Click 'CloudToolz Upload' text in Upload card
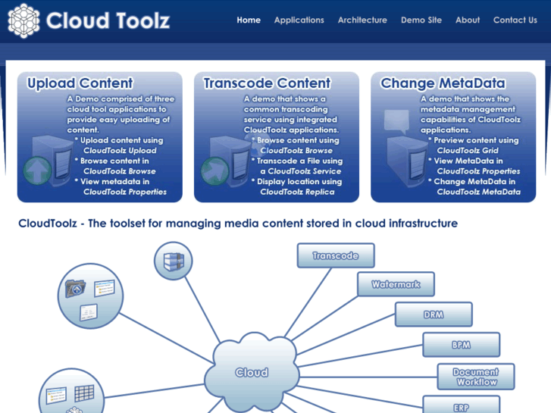The width and height of the screenshot is (551, 413). pos(120,151)
